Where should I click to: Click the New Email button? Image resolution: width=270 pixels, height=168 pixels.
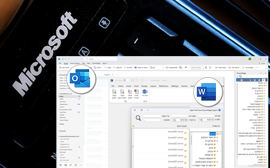(x=66, y=67)
